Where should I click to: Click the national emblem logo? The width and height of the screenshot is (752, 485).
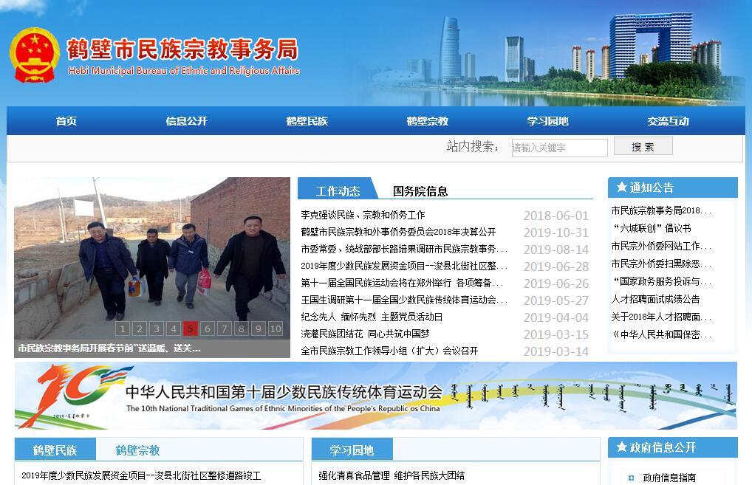click(x=34, y=55)
